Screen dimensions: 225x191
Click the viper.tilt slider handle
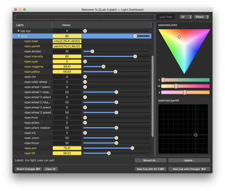109,153
